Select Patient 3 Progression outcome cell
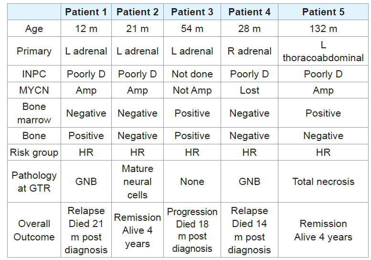The image size is (371, 260). click(x=192, y=230)
